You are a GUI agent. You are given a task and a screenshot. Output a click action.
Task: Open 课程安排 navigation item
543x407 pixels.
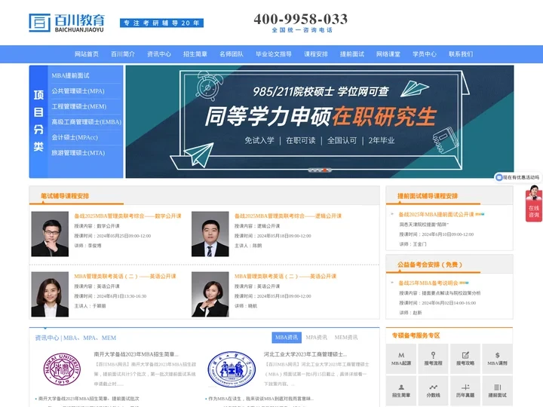click(316, 54)
